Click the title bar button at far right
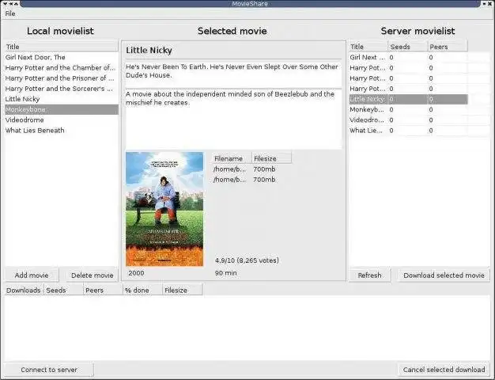 tap(490, 3)
